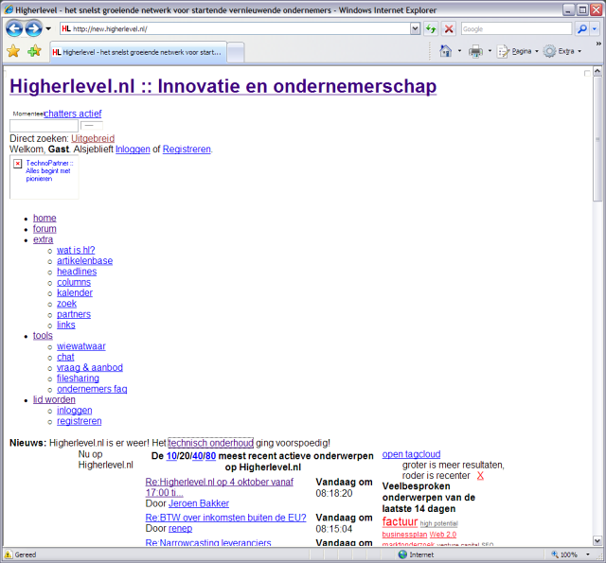
Task: Click the Direct zoeken text field
Action: click(44, 126)
